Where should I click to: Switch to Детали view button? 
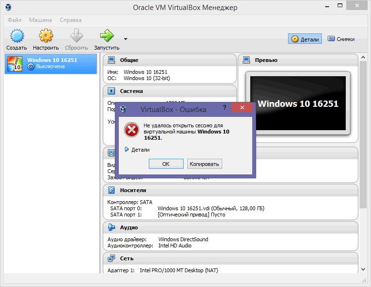[305, 39]
